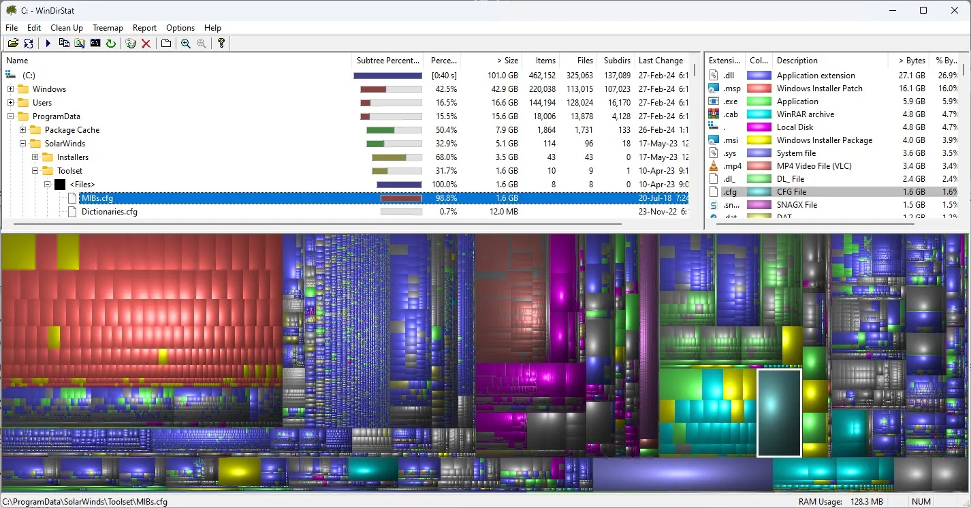
Task: Click the yellow question mark Help icon
Action: point(221,44)
